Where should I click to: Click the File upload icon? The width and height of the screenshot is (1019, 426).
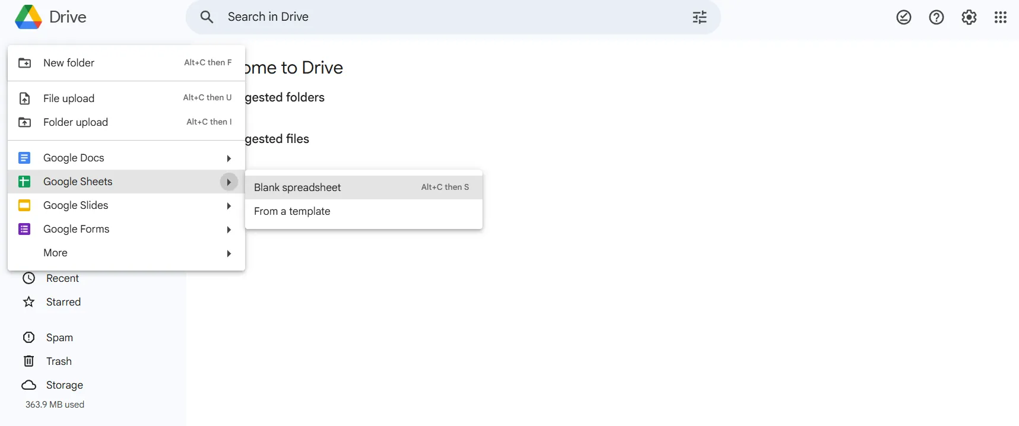coord(24,98)
